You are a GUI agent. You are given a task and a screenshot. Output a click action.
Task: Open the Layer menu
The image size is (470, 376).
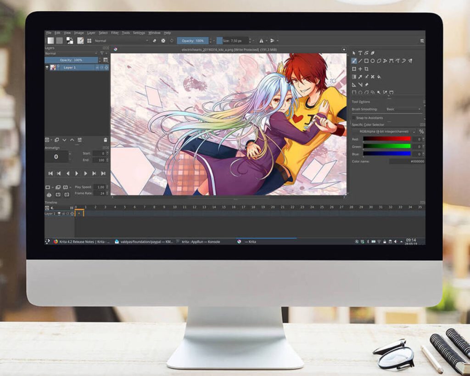point(91,33)
